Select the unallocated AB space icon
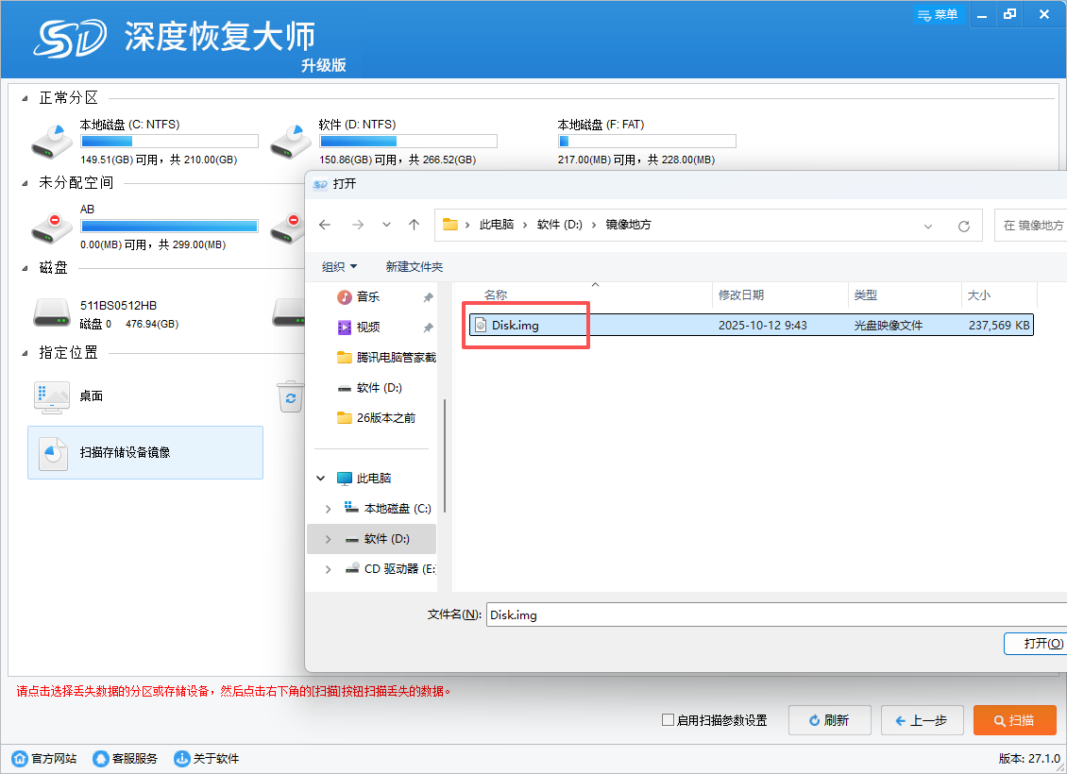This screenshot has width=1067, height=774. pyautogui.click(x=51, y=227)
